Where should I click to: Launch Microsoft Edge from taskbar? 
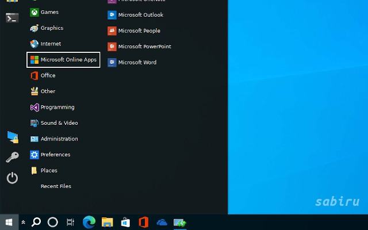tap(89, 222)
